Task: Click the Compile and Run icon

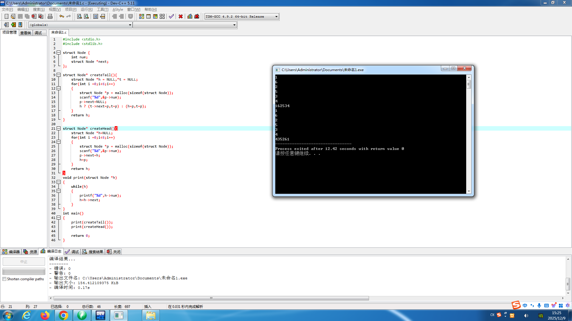Action: click(x=155, y=16)
